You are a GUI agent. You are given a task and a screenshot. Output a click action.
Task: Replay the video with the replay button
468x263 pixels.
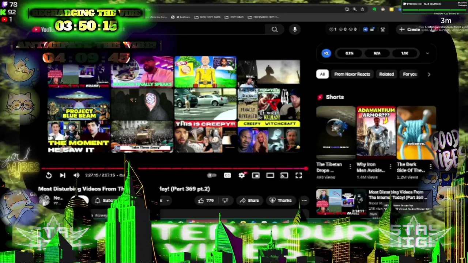tap(49, 175)
